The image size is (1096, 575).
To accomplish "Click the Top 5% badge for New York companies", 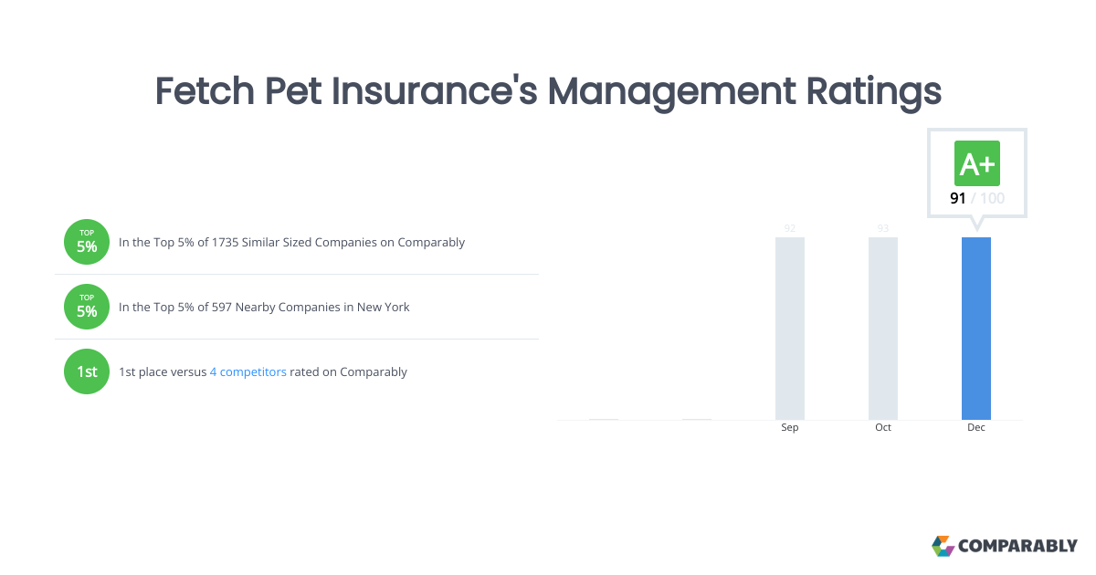I will [x=87, y=307].
